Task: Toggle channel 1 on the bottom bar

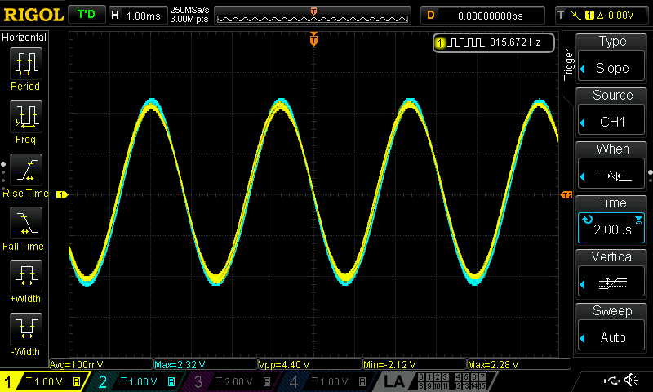Action: point(42,381)
